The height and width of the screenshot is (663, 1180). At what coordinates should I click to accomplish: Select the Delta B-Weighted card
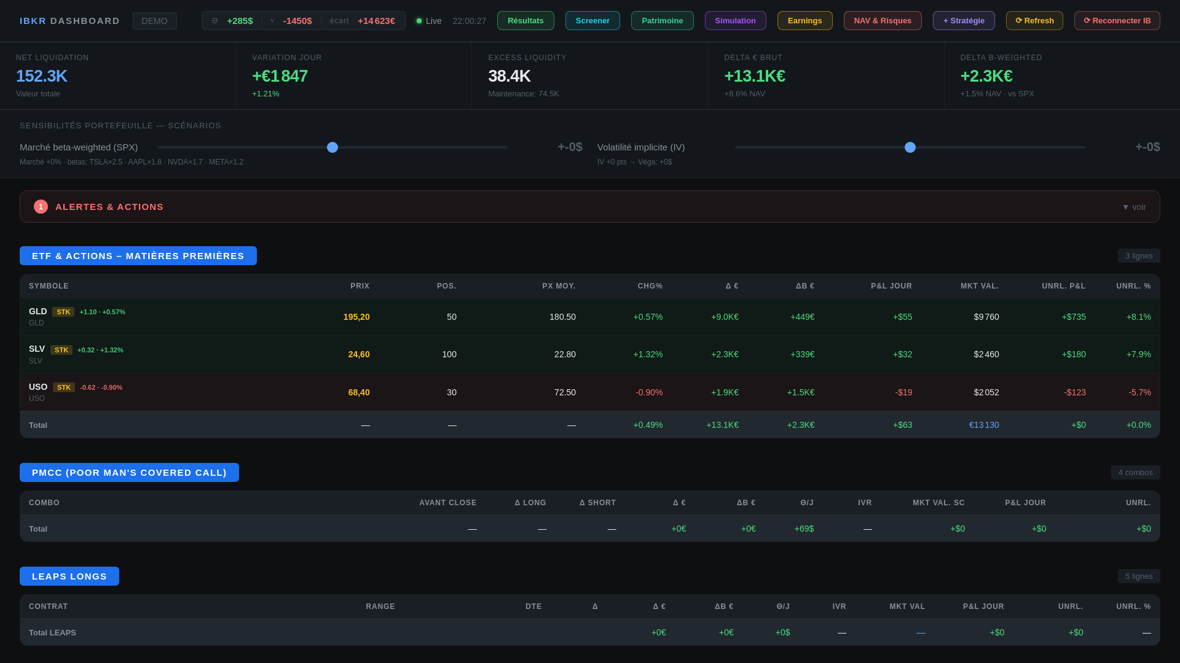pyautogui.click(x=1062, y=76)
